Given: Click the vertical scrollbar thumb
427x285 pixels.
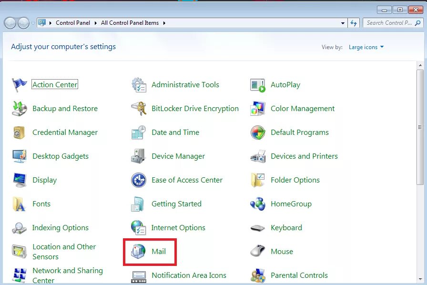Looking at the screenshot, I should pos(420,127).
